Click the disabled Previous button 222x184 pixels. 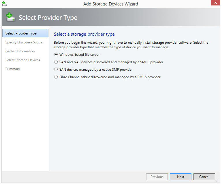point(157,177)
